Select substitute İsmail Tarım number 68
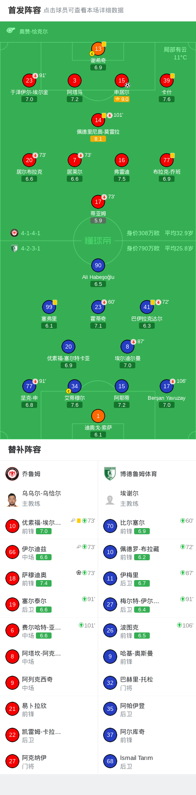The width and height of the screenshot is (196, 795). pos(147,761)
